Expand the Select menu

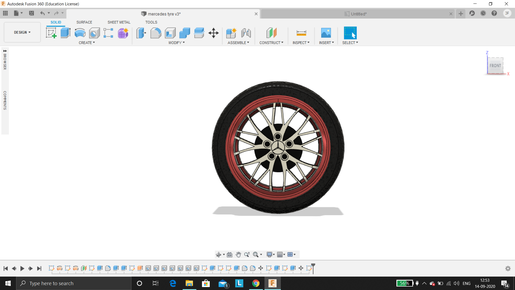click(350, 43)
